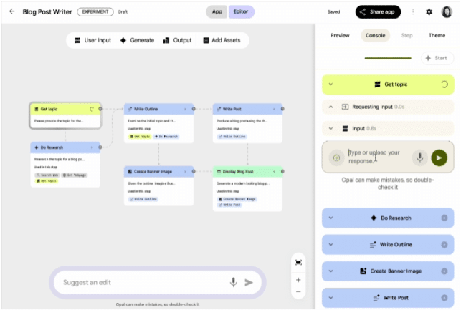Click the run progress bar above console
The width and height of the screenshot is (466, 310).
click(x=387, y=58)
